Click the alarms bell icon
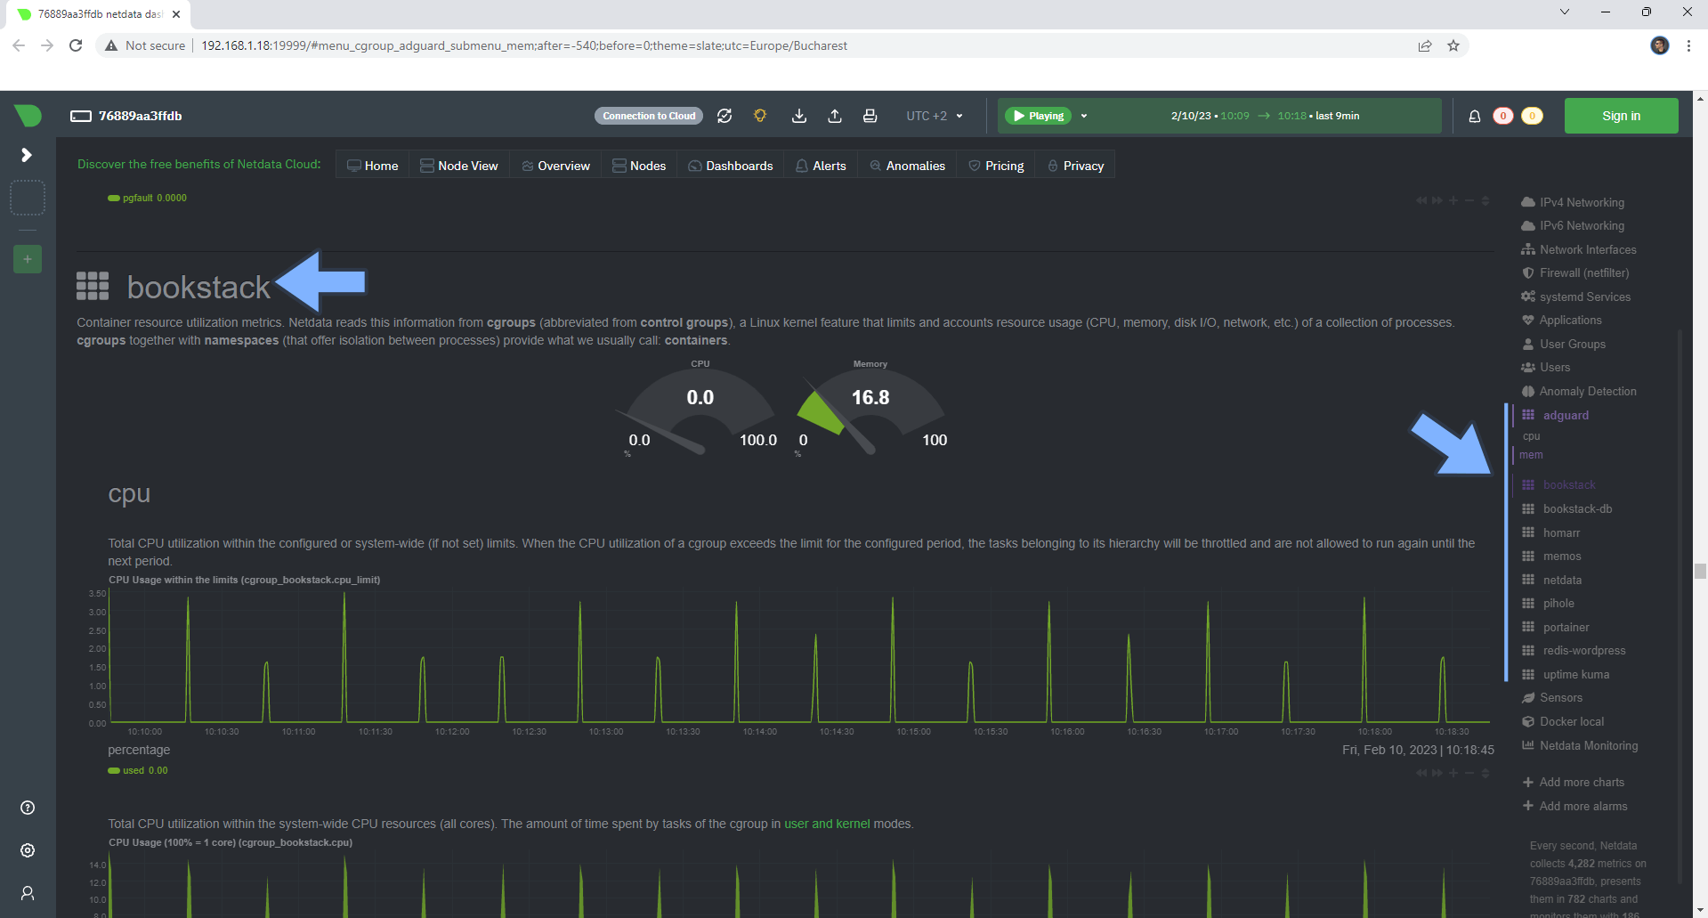The height and width of the screenshot is (918, 1708). coord(1475,116)
